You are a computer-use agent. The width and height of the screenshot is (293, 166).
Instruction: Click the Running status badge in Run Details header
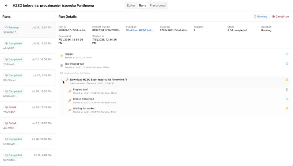(x=260, y=17)
